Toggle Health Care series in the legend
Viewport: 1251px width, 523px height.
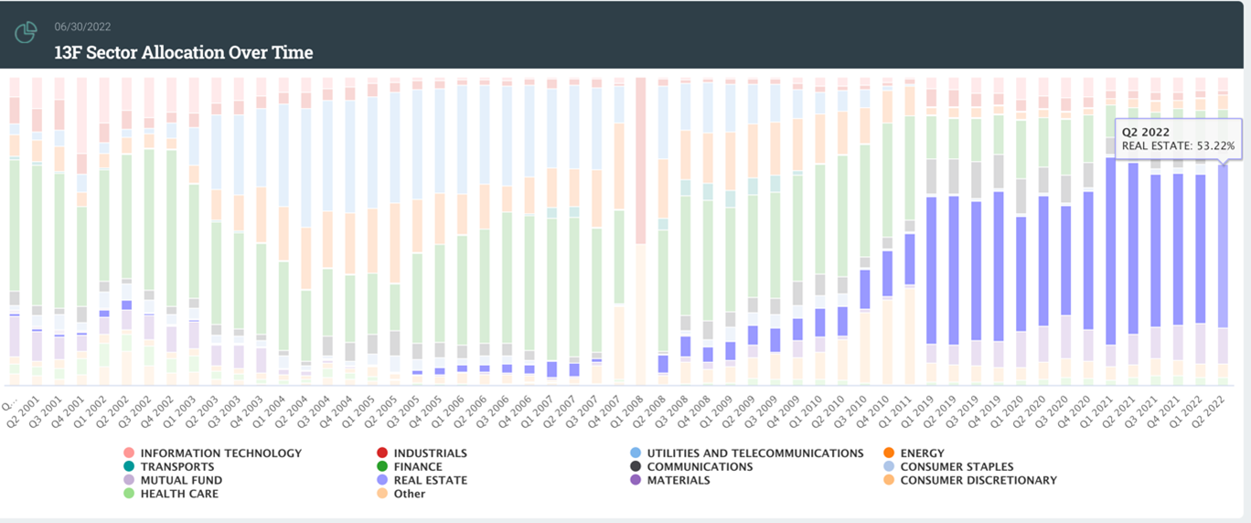(179, 494)
